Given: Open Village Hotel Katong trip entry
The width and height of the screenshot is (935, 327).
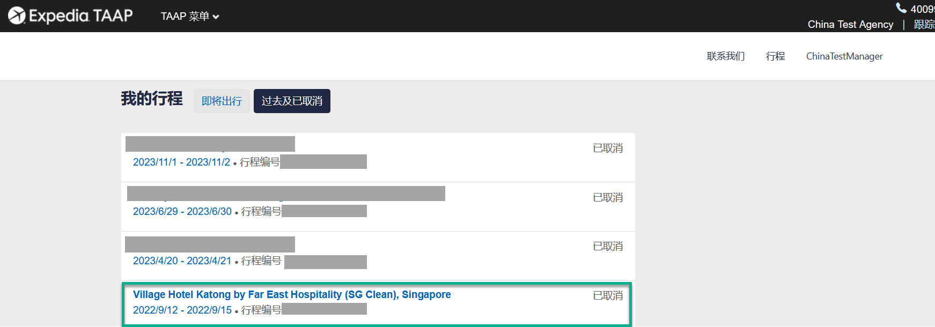Looking at the screenshot, I should click(292, 294).
